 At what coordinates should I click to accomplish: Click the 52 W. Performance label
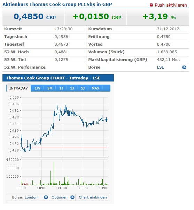pos(25,67)
